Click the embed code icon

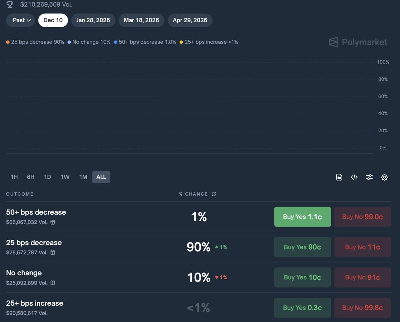pyautogui.click(x=354, y=177)
